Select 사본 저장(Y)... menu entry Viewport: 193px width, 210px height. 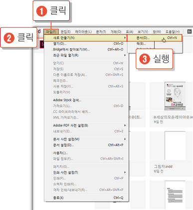(86, 87)
